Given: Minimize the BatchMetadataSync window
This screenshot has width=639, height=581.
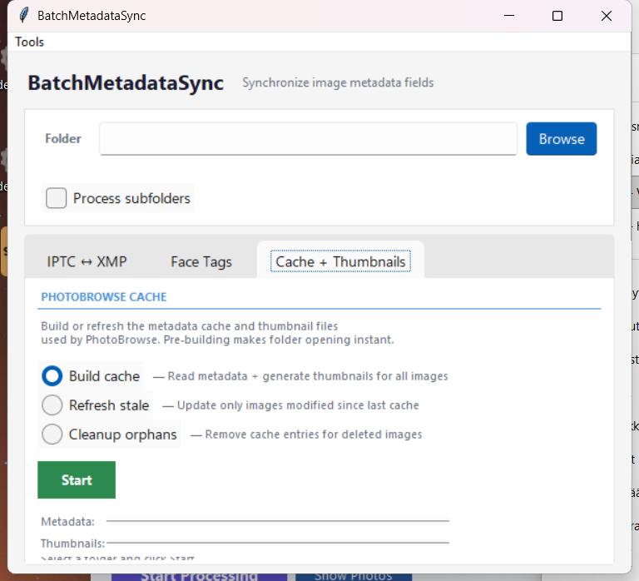Looking at the screenshot, I should coord(509,16).
